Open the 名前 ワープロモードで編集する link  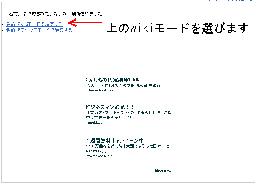[x=39, y=30]
